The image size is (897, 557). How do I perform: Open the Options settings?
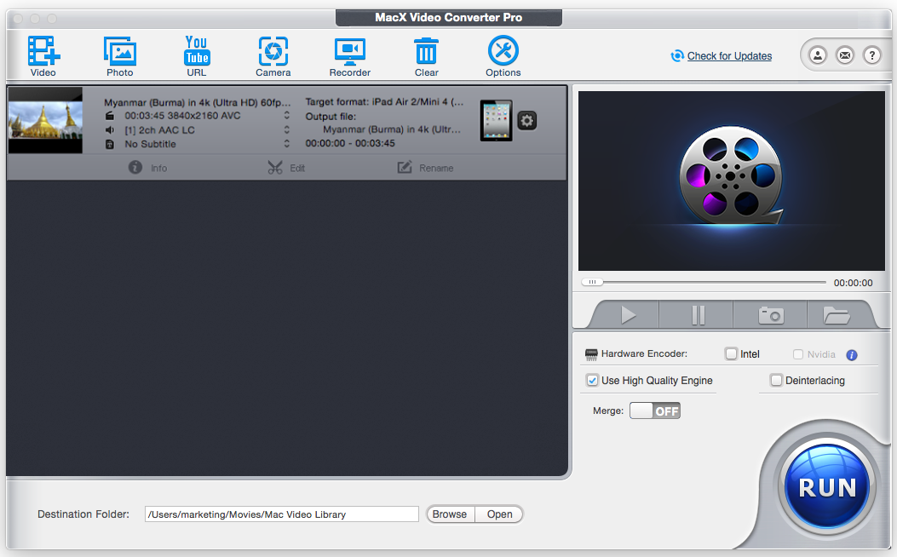(503, 51)
